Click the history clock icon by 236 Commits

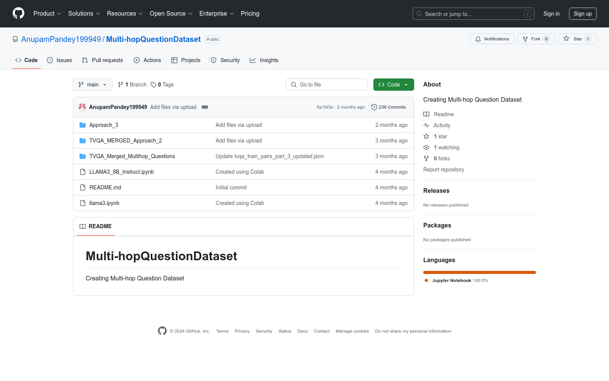[374, 107]
